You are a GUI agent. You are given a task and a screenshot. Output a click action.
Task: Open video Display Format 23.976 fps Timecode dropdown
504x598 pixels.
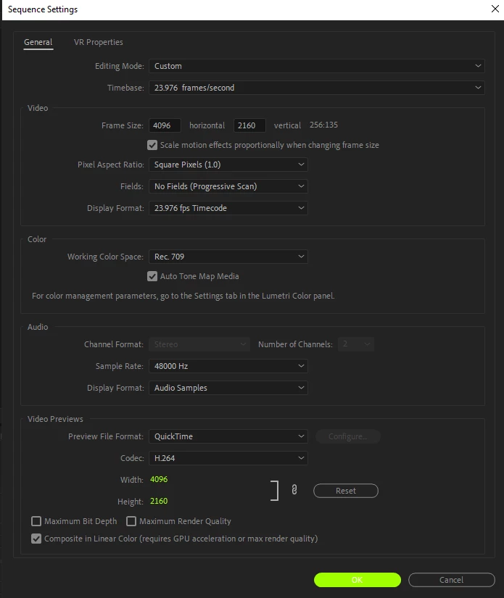pos(228,208)
